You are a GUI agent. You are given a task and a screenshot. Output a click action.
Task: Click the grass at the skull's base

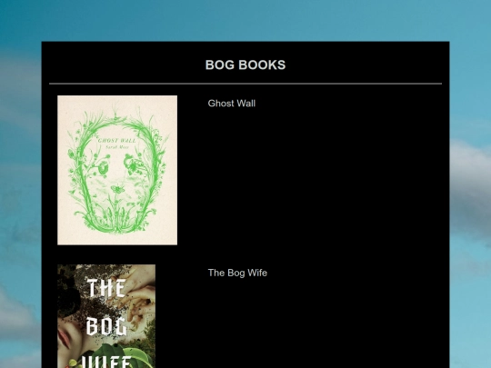[x=116, y=219]
